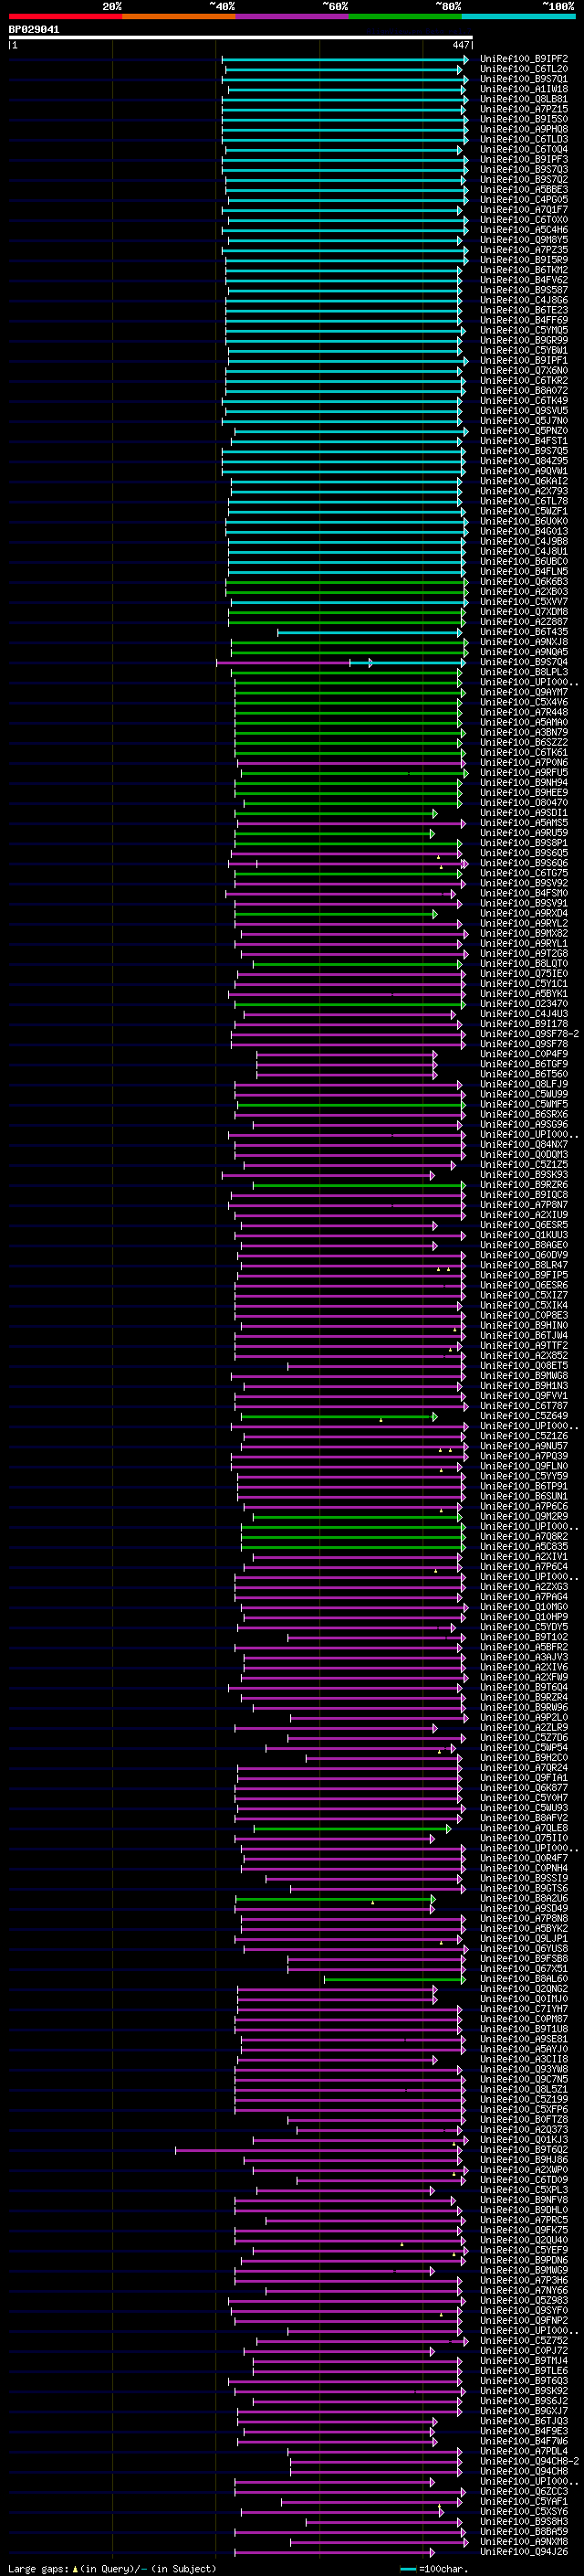
Task: Select hit UniRef100_Q1KUU3
Action: point(523,1235)
